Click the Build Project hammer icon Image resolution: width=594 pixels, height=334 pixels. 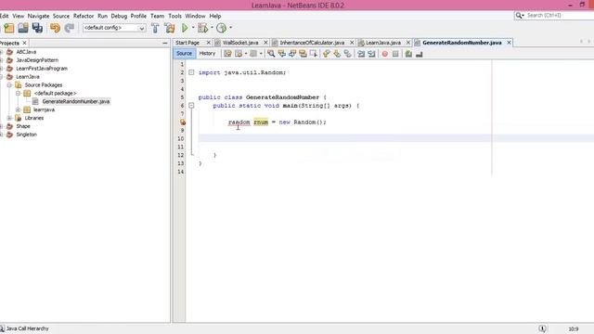tap(155, 28)
